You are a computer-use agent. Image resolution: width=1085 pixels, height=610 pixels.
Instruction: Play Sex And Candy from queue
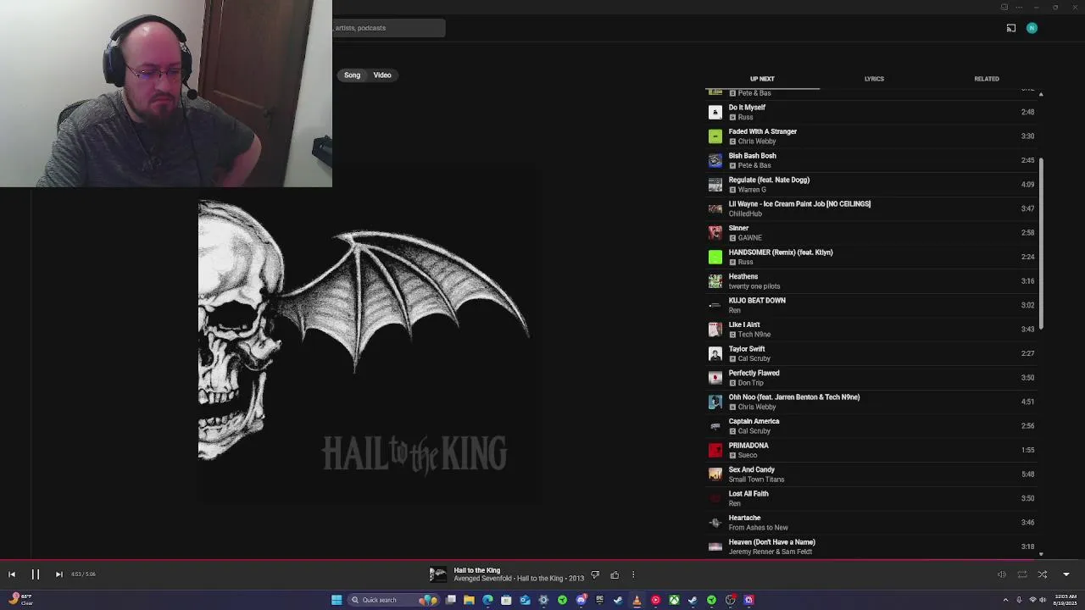coord(871,474)
